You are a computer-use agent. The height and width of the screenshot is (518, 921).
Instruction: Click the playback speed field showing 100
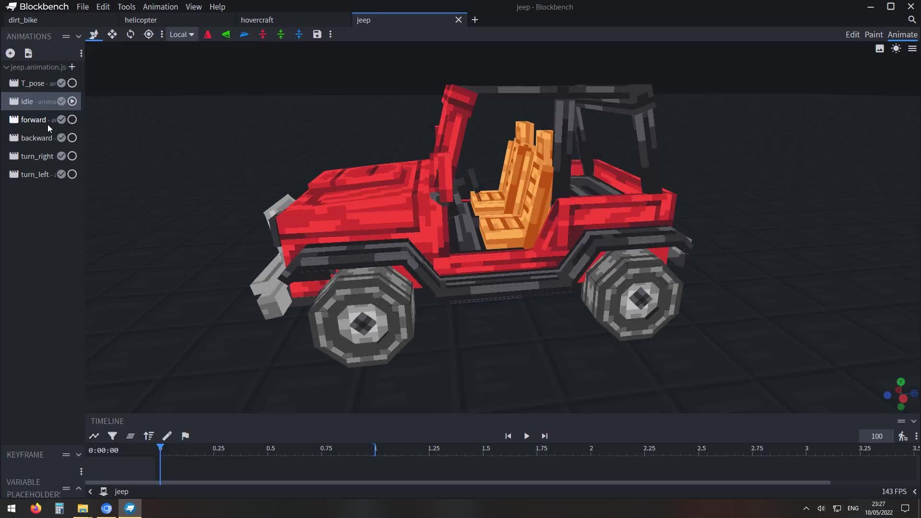(876, 436)
